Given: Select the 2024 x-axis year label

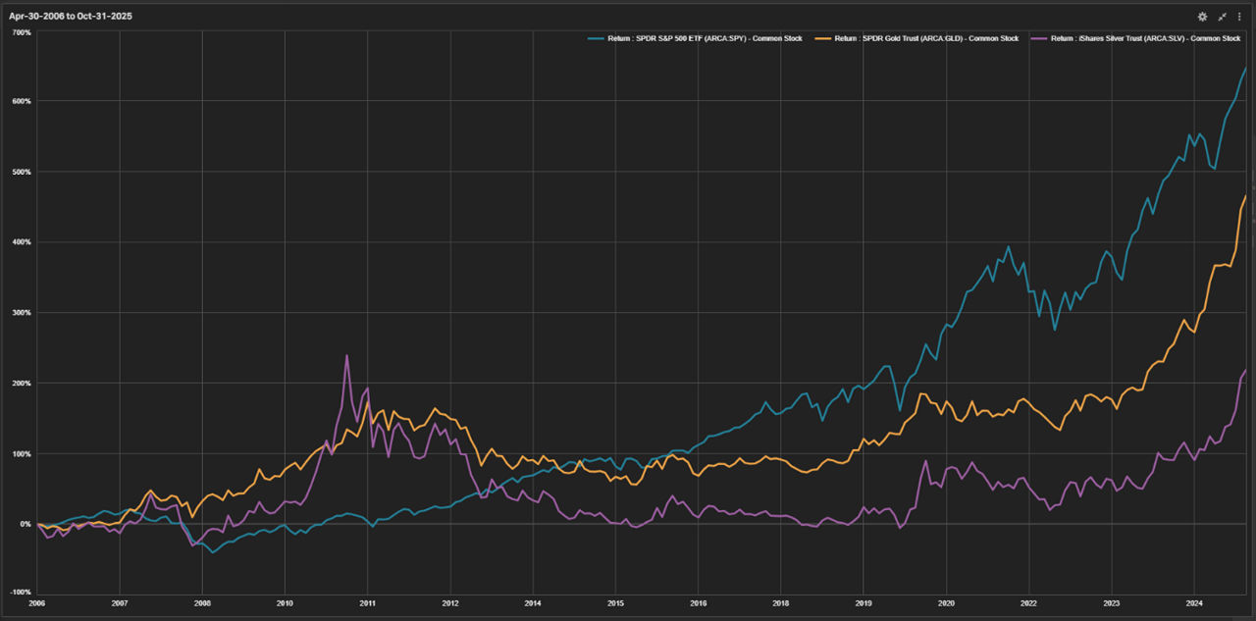Looking at the screenshot, I should 1194,603.
